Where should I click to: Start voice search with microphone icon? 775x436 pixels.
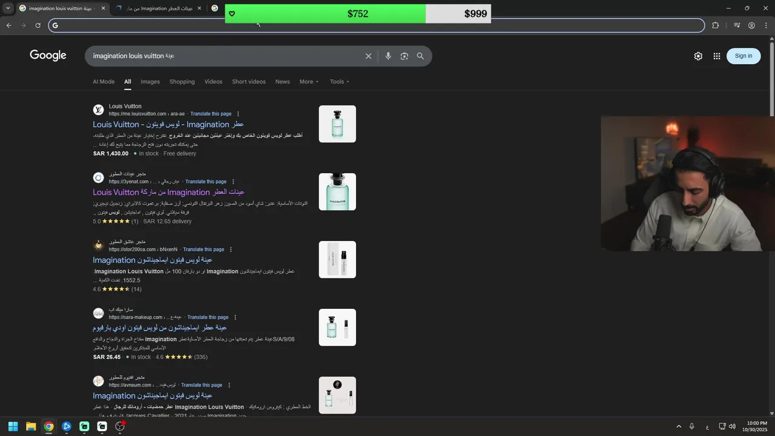[388, 56]
